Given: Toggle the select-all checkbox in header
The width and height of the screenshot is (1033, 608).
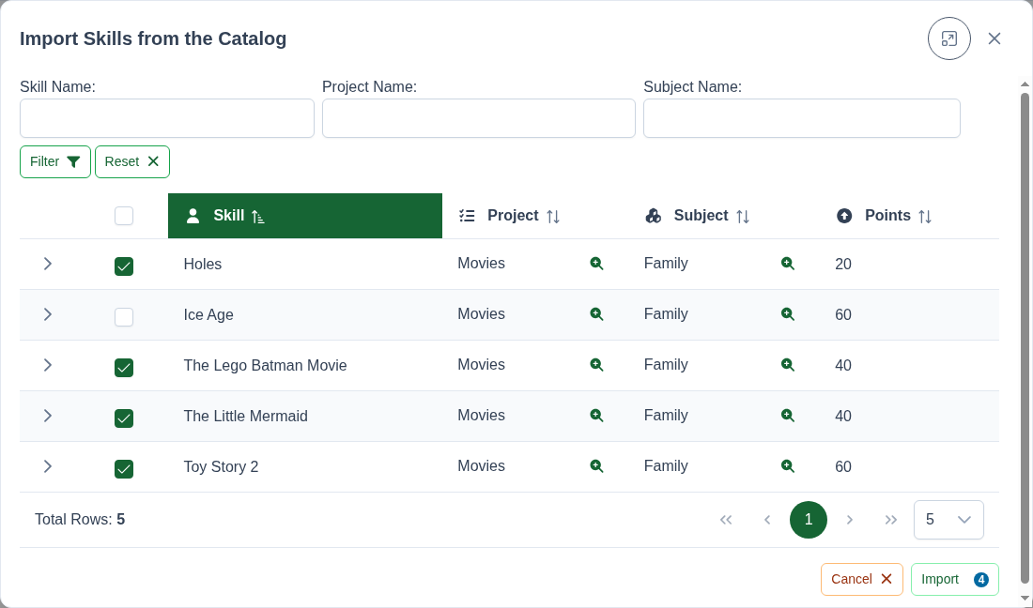Looking at the screenshot, I should 124,216.
